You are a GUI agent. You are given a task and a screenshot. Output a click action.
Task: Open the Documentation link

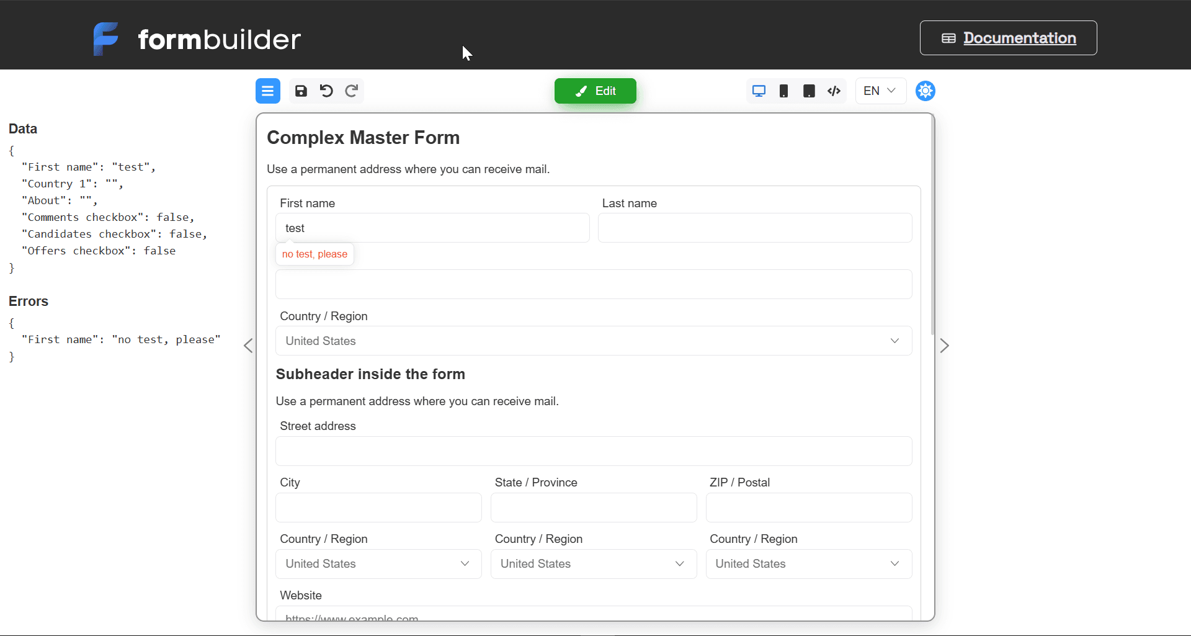coord(1008,38)
